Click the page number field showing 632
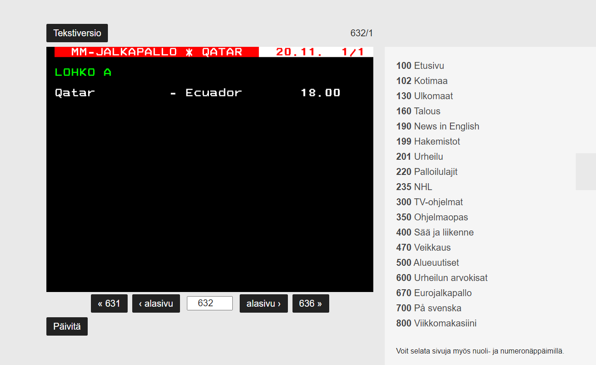The width and height of the screenshot is (596, 365). point(210,303)
